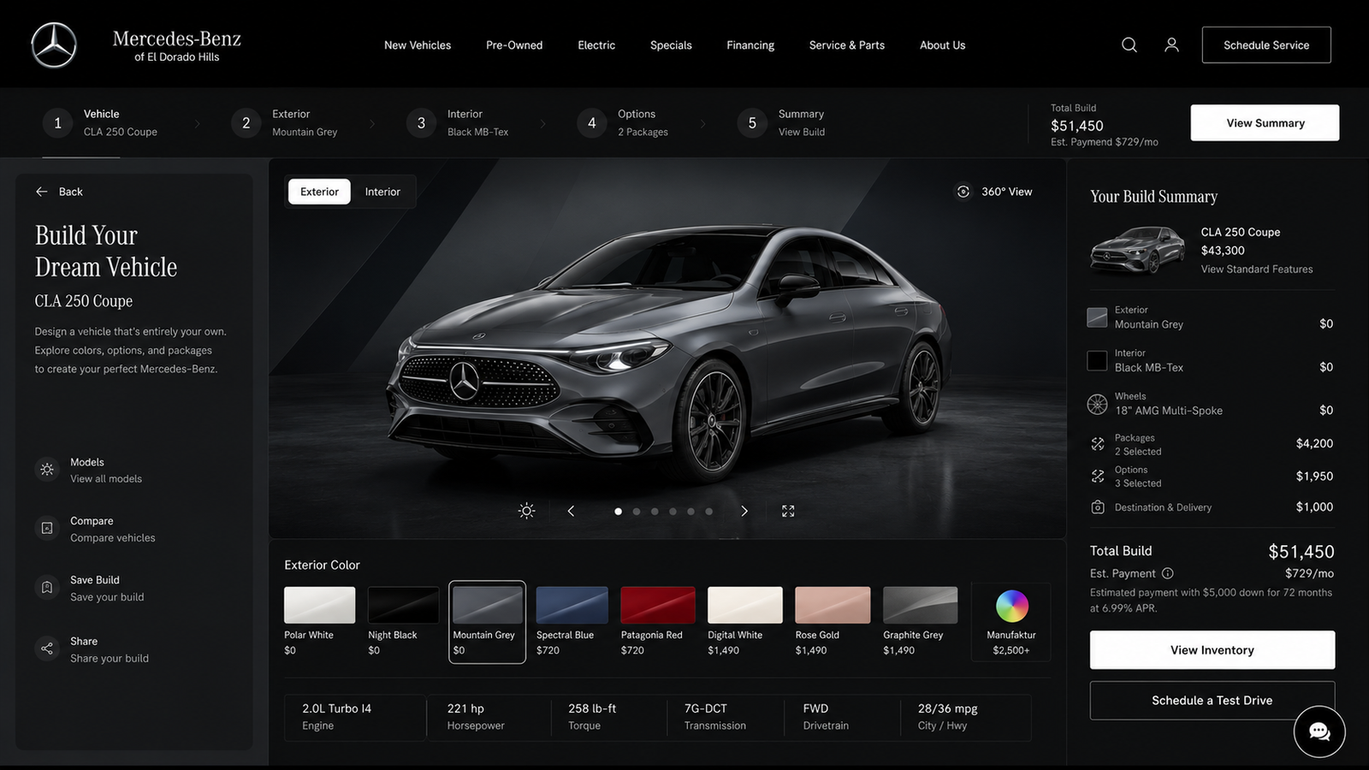
Task: Go to the next car image
Action: click(744, 511)
